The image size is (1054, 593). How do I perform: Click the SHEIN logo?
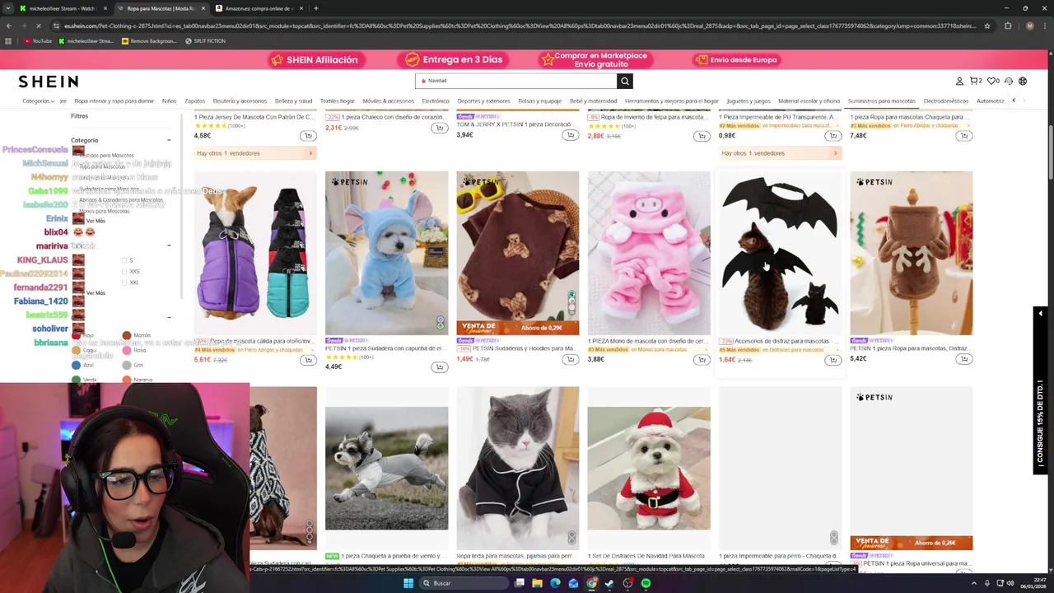[x=49, y=82]
